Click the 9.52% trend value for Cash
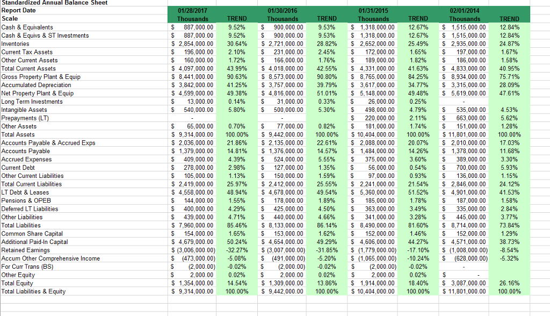Viewport: 550px width, 316px height. tap(237, 27)
